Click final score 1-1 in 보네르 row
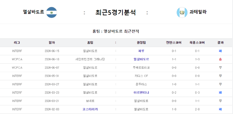Screen dimensions: 233x114 coord(197,101)
